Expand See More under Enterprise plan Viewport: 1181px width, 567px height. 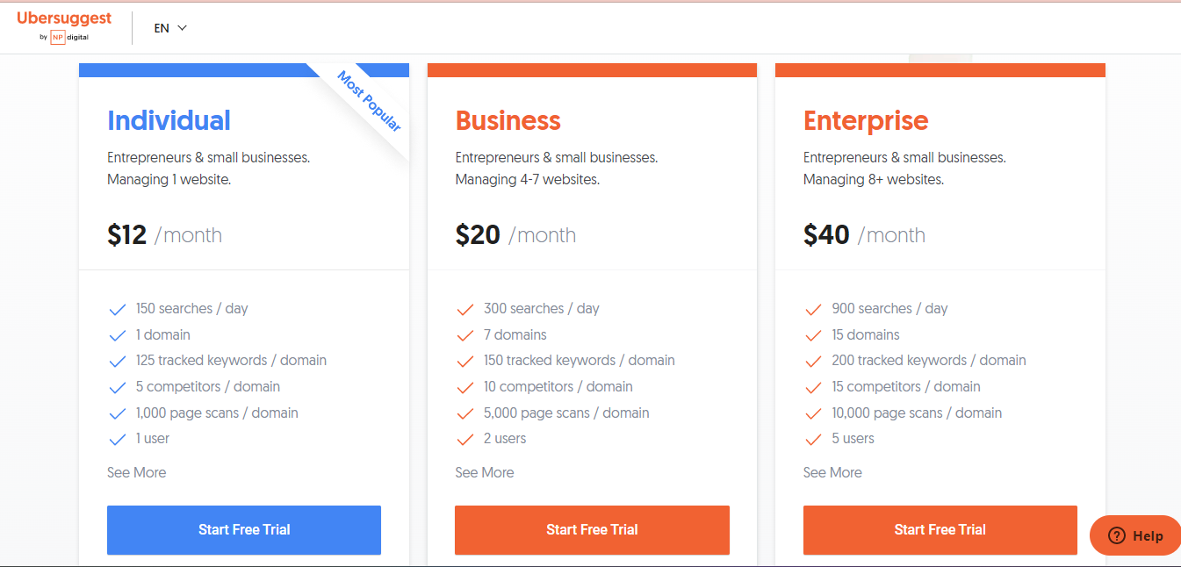[x=832, y=472]
